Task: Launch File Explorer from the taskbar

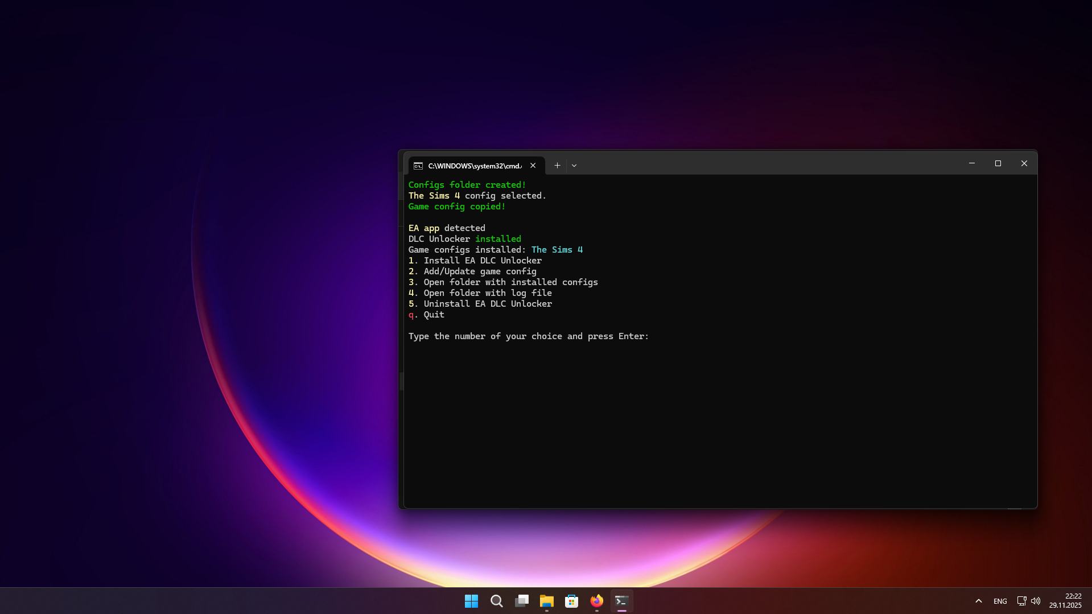Action: pos(546,601)
